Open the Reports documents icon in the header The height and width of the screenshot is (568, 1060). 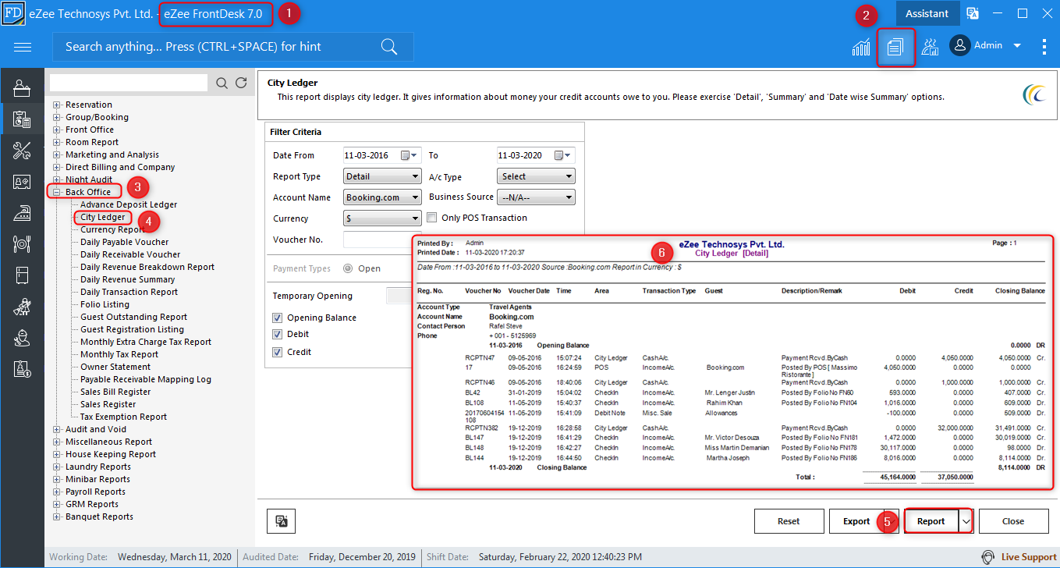(895, 47)
